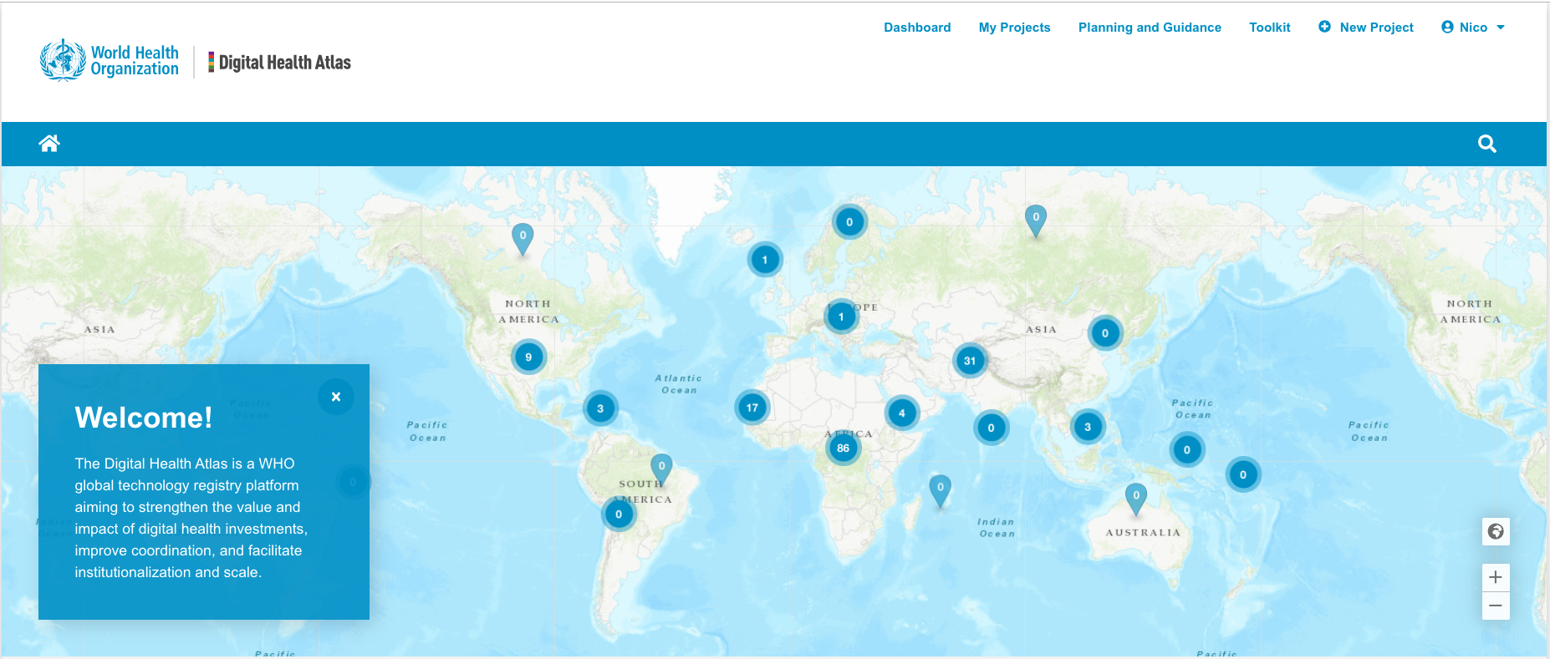The width and height of the screenshot is (1550, 659).
Task: Select the Africa cluster marker 86
Action: (843, 449)
